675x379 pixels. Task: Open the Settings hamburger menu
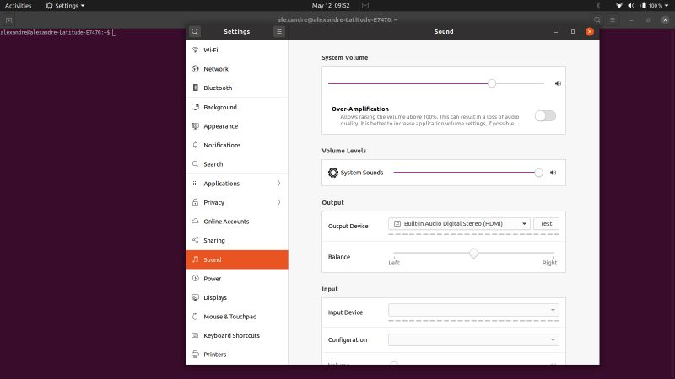[279, 31]
